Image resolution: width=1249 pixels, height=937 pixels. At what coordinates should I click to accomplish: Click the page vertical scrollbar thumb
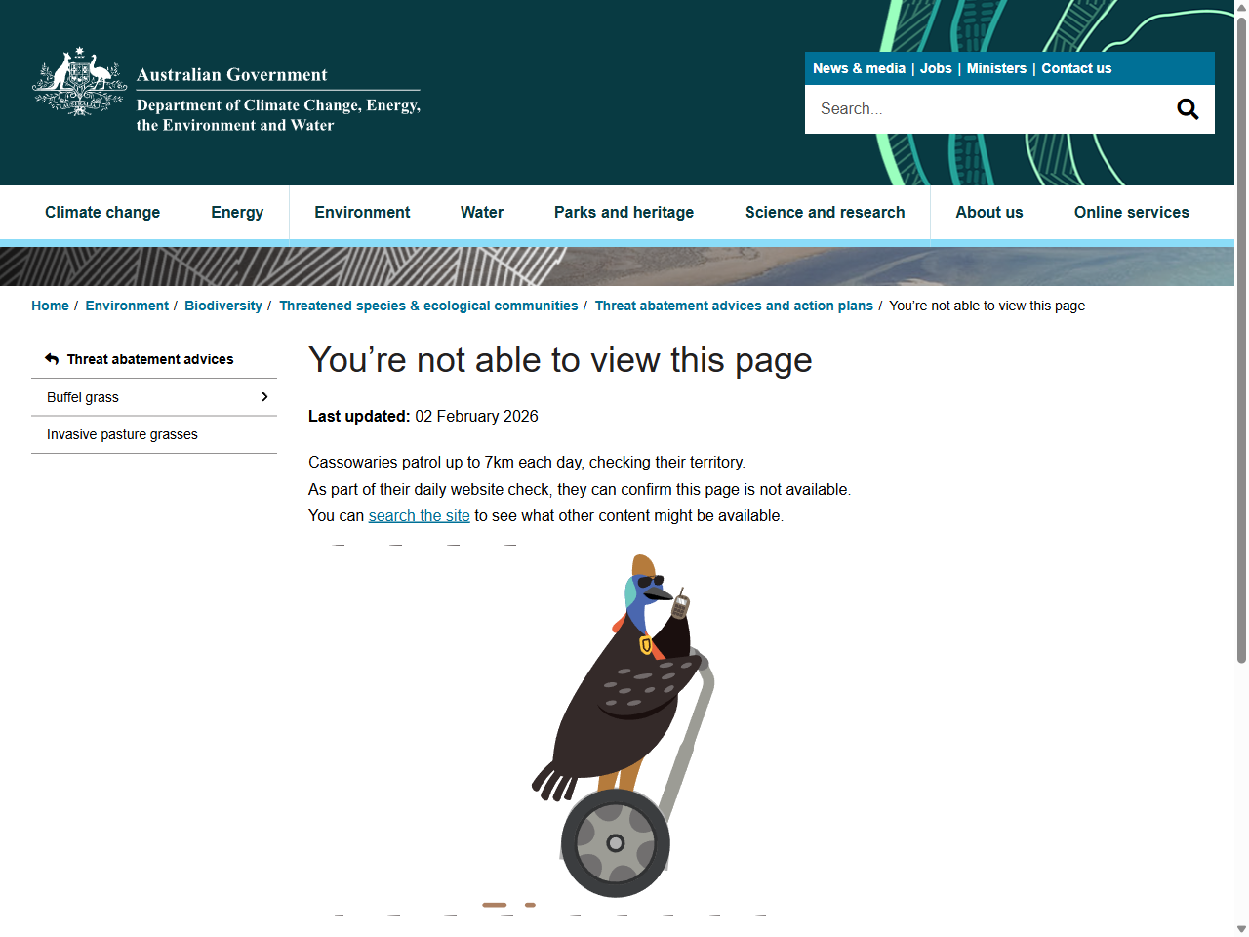click(1241, 342)
